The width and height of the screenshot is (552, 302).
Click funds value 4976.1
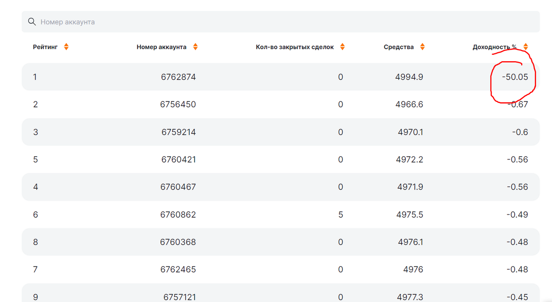coord(411,242)
